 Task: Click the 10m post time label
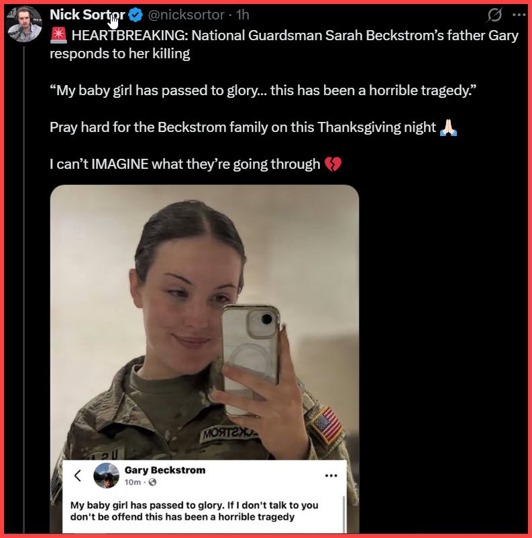coord(133,482)
